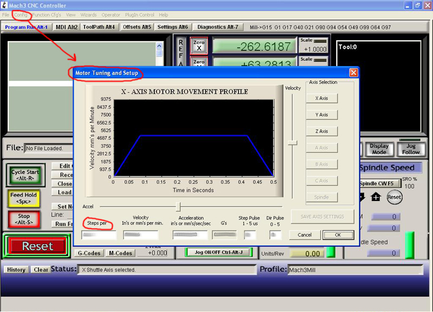Toggle the Jog Follow button

411,149
